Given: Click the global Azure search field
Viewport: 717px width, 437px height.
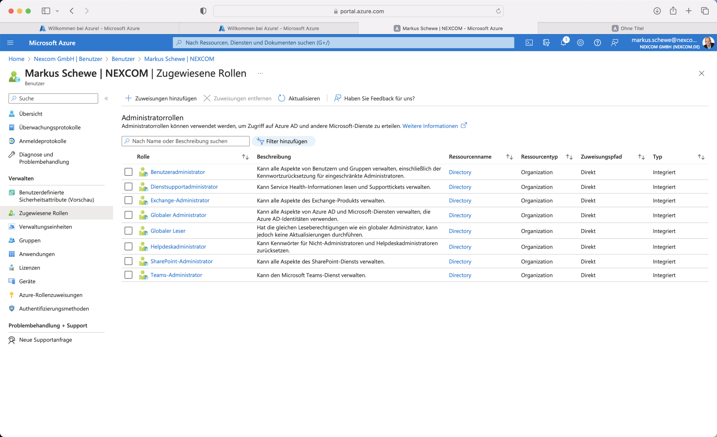Looking at the screenshot, I should 343,43.
